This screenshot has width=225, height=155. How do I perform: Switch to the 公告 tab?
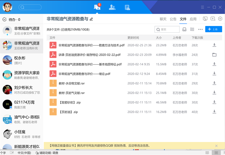click(173, 19)
